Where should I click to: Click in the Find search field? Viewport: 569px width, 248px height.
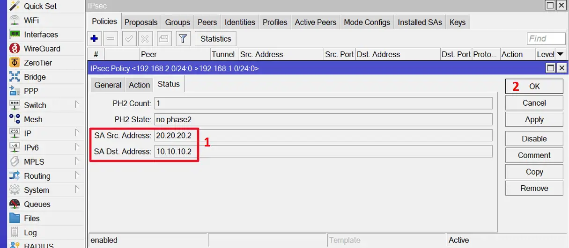coord(546,39)
